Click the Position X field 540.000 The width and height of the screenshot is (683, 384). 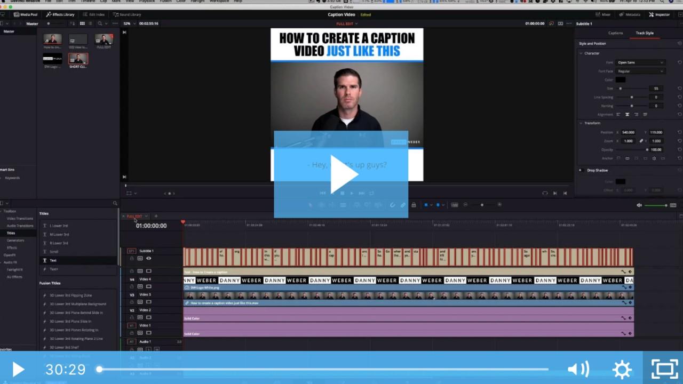point(628,132)
